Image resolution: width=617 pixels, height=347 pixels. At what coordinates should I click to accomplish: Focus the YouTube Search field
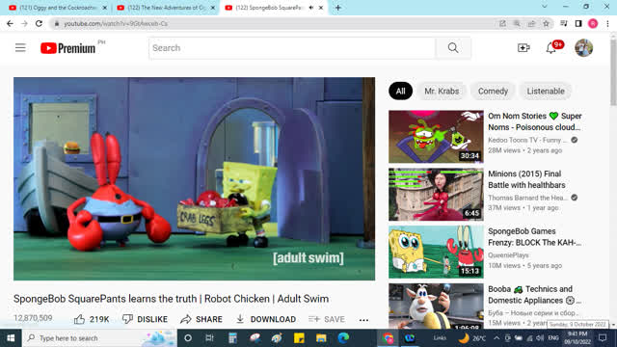(x=292, y=48)
